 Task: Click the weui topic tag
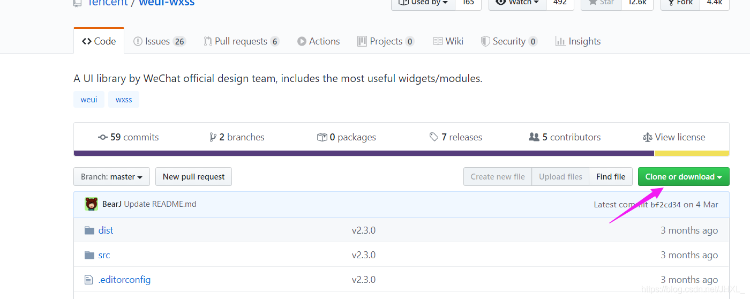coord(89,100)
